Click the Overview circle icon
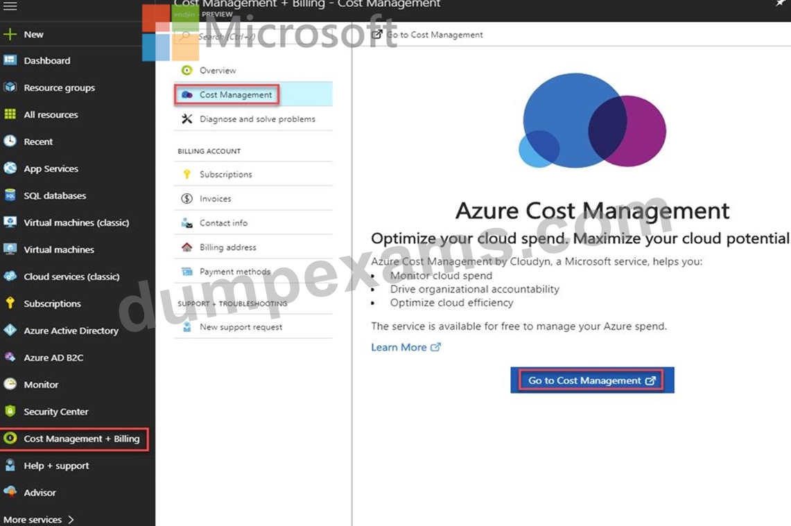The height and width of the screenshot is (526, 791). (186, 70)
